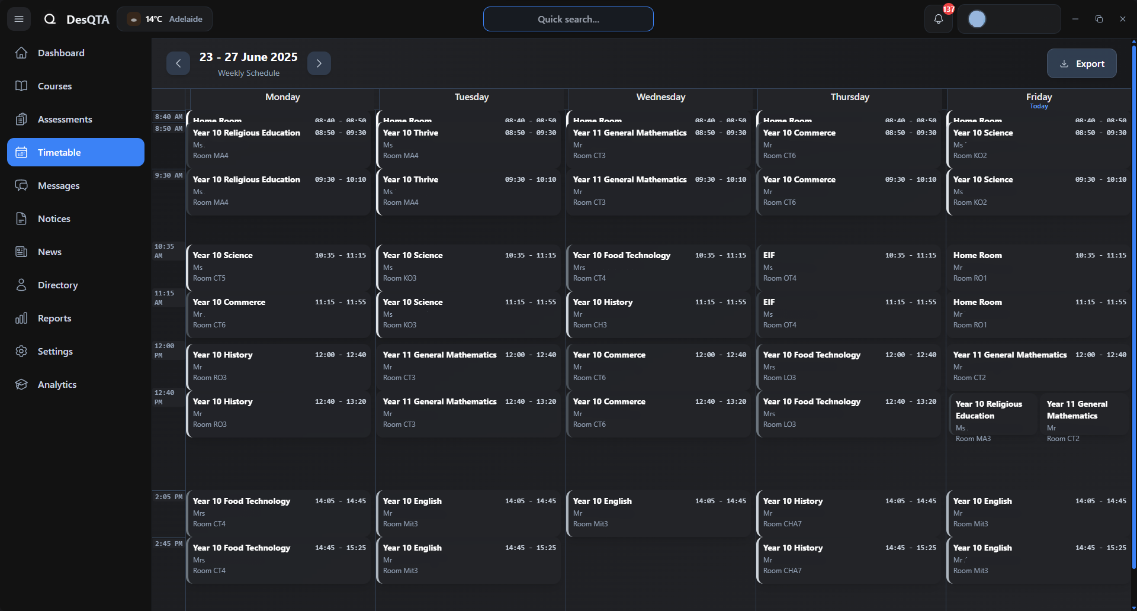This screenshot has height=611, width=1137.
Task: Select the Analytics menu item
Action: click(x=57, y=384)
